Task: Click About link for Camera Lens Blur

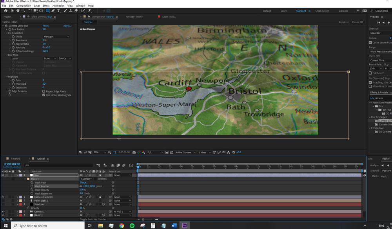Action: [x=67, y=25]
